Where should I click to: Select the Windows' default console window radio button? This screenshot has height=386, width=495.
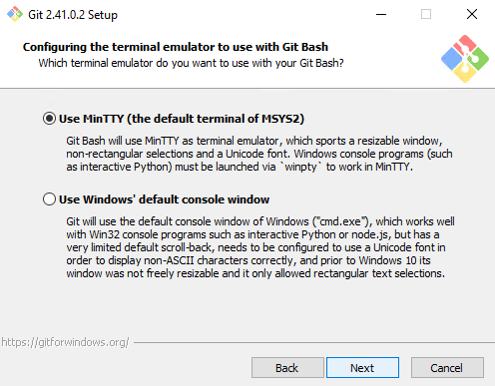click(49, 199)
